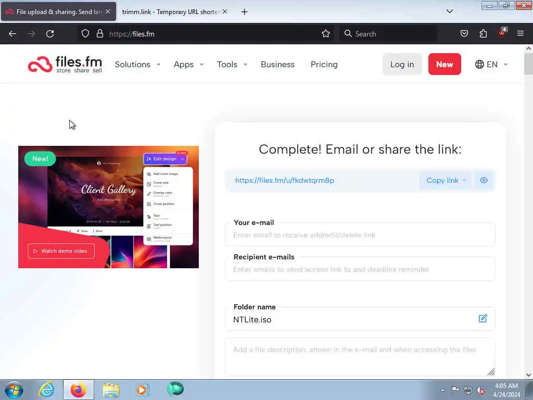Click the files.fm logo
533x400 pixels.
point(65,64)
